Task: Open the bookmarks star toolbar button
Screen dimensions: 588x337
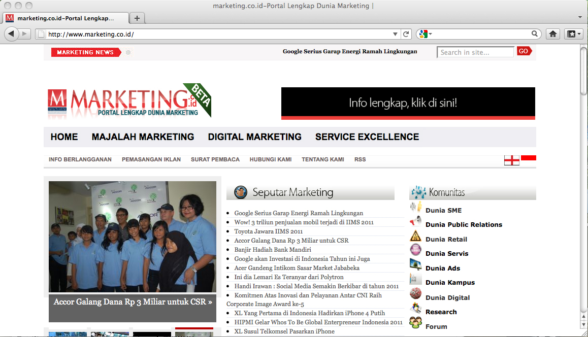Action: 574,34
